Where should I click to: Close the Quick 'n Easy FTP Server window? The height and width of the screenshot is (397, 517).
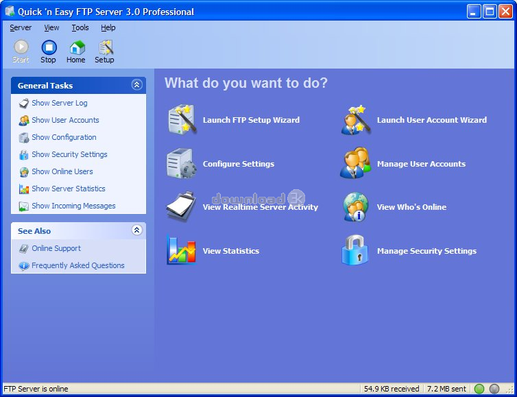point(505,12)
